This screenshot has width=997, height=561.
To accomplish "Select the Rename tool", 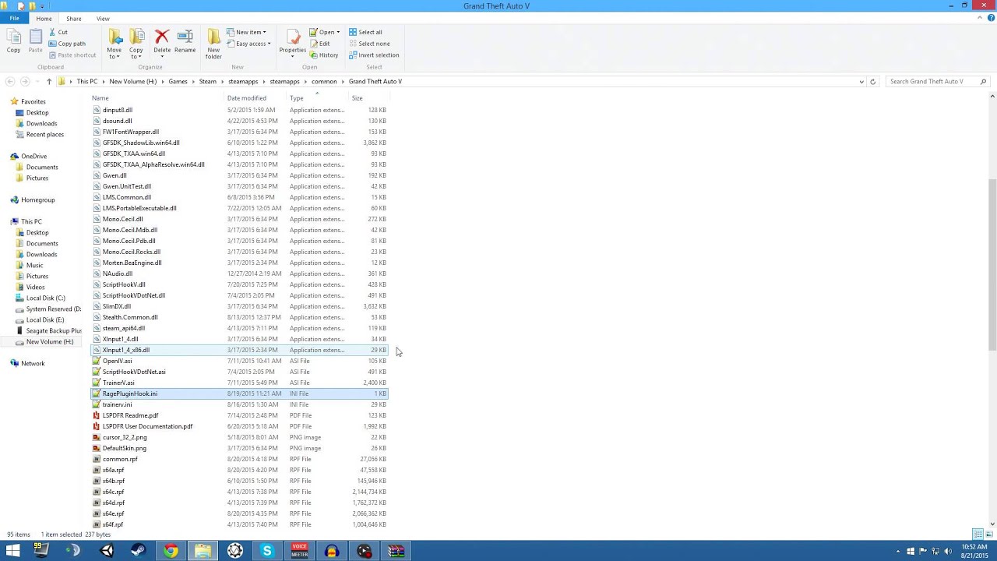I will tap(185, 39).
